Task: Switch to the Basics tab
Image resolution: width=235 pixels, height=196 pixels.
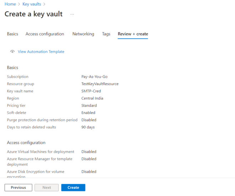Action: 12,34
